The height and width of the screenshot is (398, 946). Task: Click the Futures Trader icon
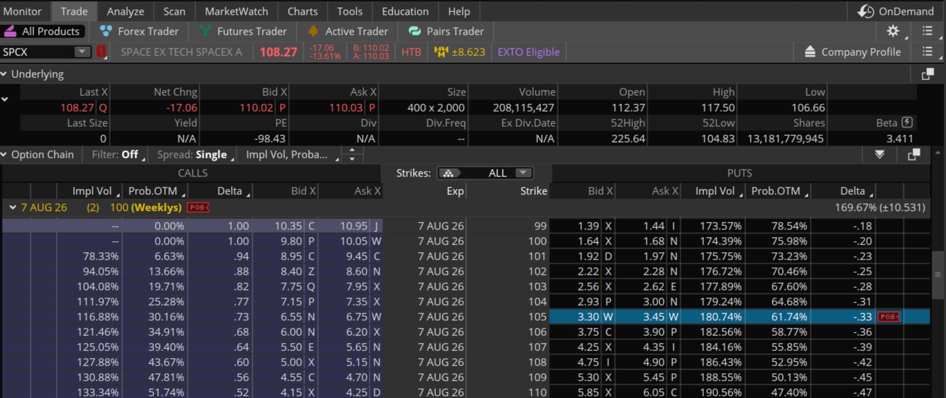pyautogui.click(x=205, y=31)
